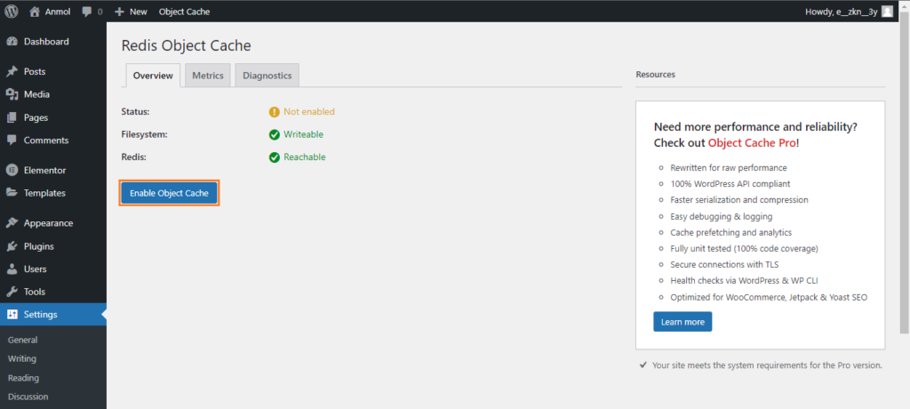Click the Redis Object Cache heading
Viewport: 910px width, 409px height.
tap(187, 46)
